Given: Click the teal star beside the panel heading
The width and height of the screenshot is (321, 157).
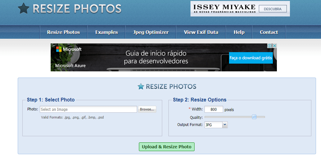Looking at the screenshot, I should pyautogui.click(x=141, y=87).
